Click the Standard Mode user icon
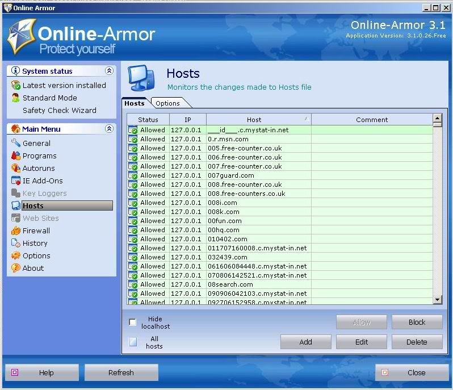The height and width of the screenshot is (390, 453). point(15,98)
